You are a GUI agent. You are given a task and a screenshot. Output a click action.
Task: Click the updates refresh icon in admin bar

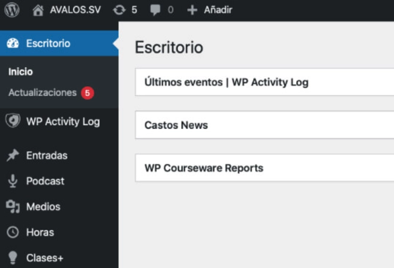click(119, 10)
